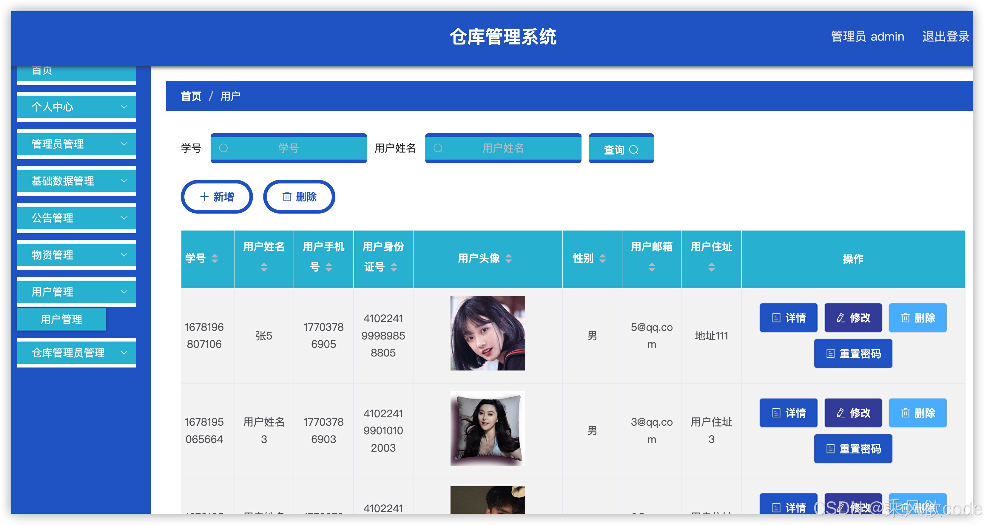Reset password for user 张5
This screenshot has height=525, width=984.
pyautogui.click(x=853, y=353)
